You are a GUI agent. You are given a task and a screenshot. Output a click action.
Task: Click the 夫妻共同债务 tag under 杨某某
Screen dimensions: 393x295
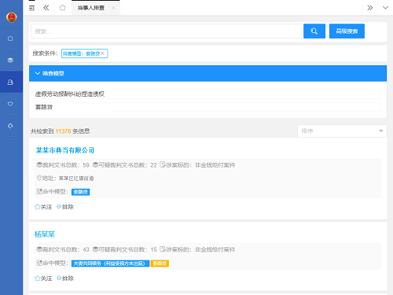110,264
